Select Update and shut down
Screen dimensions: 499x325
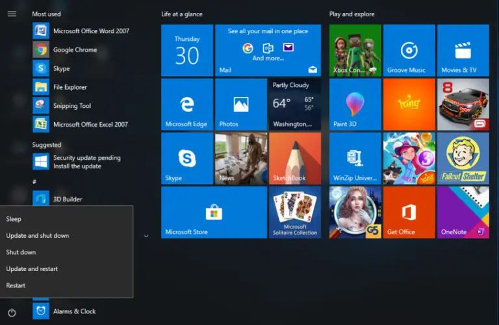(x=66, y=235)
